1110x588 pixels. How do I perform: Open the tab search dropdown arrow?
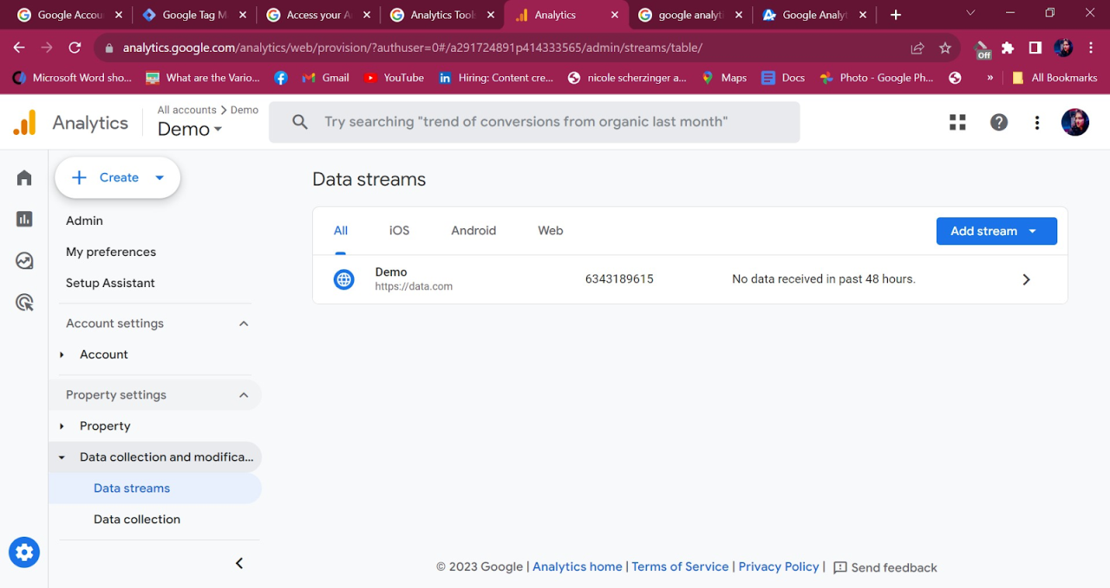970,13
